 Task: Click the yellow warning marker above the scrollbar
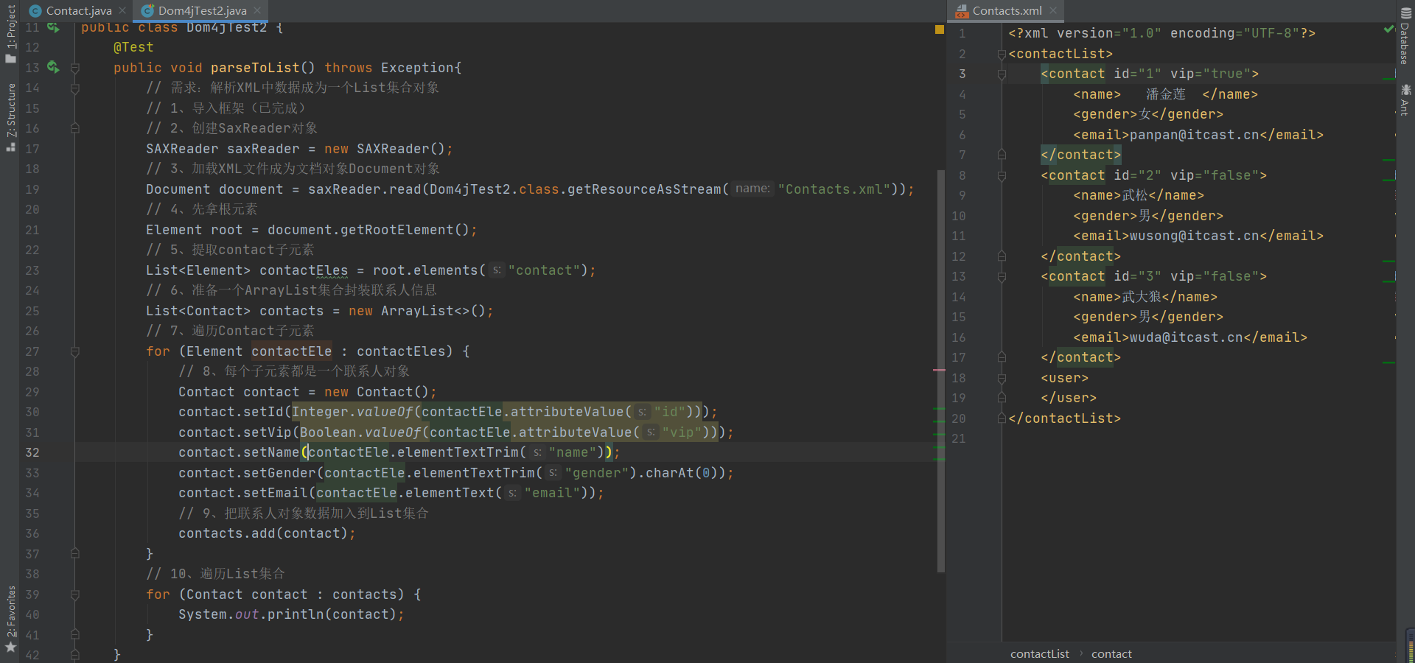pyautogui.click(x=940, y=29)
